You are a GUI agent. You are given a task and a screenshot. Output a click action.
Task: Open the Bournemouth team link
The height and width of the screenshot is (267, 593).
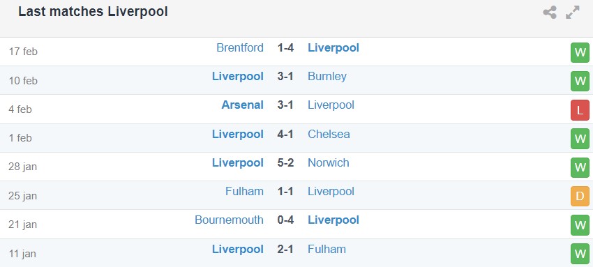230,220
